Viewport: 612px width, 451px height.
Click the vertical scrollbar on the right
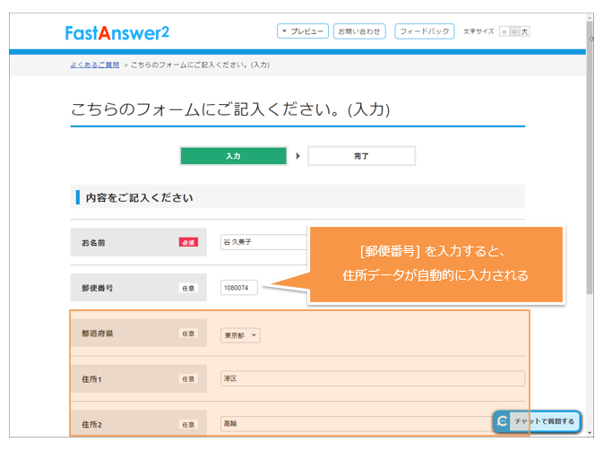[590, 179]
